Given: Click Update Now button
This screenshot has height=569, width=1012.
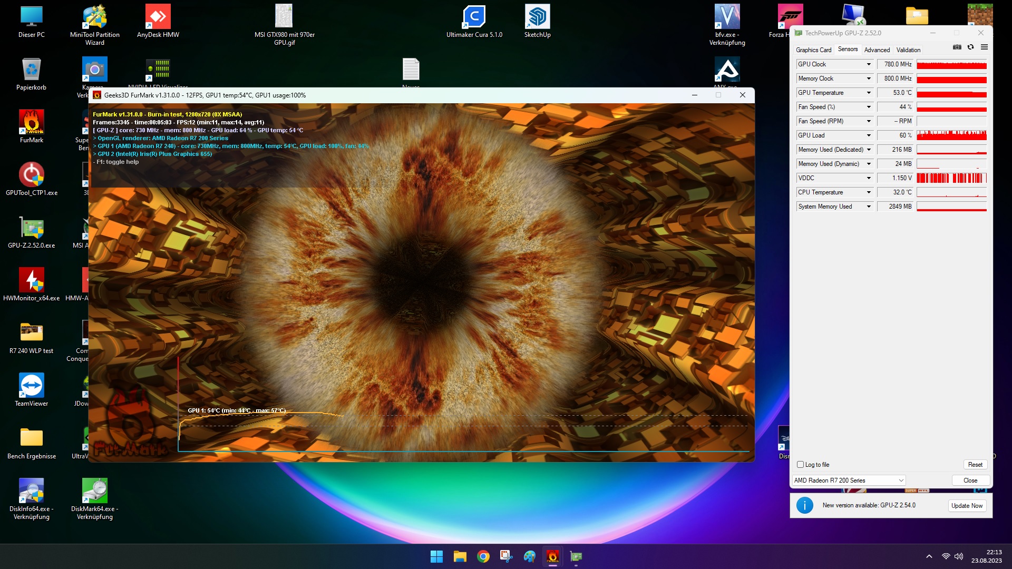Looking at the screenshot, I should [967, 506].
